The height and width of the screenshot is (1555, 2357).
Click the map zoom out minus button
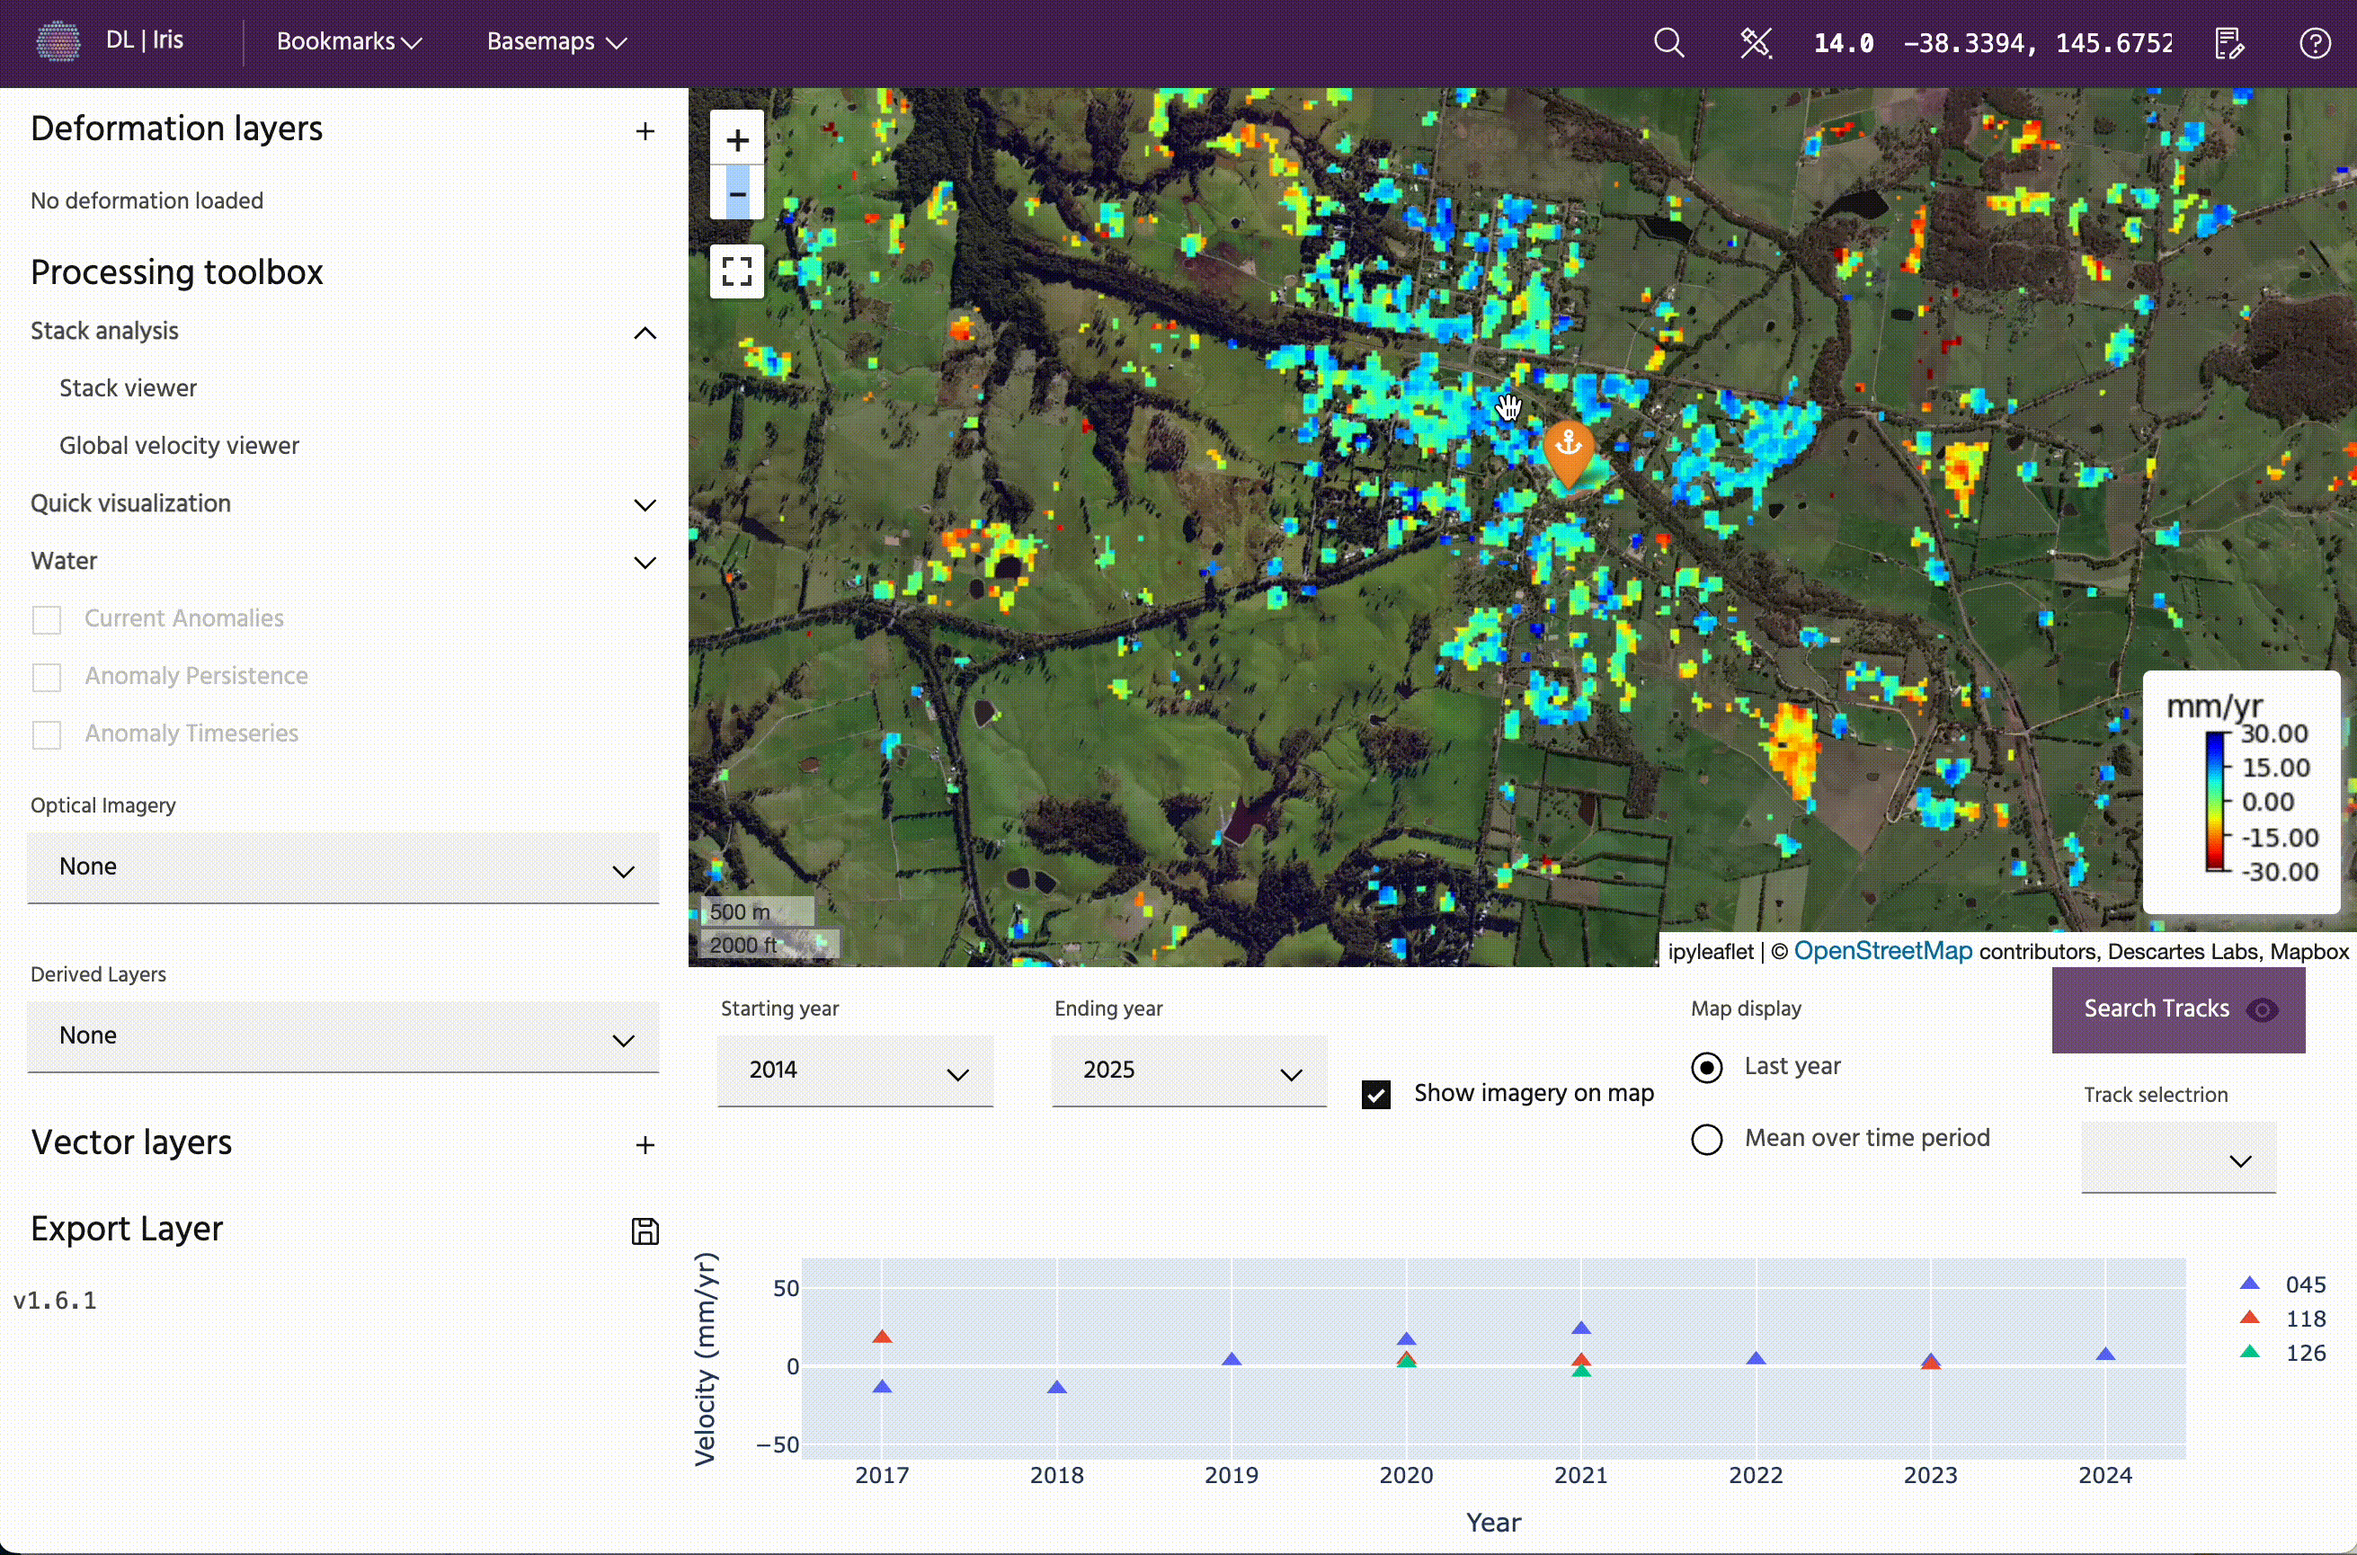click(x=737, y=193)
